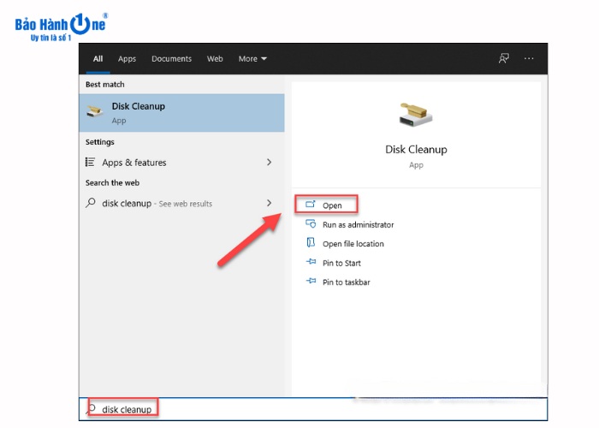Image resolution: width=599 pixels, height=428 pixels.
Task: Open the Apps search tab
Action: click(127, 59)
